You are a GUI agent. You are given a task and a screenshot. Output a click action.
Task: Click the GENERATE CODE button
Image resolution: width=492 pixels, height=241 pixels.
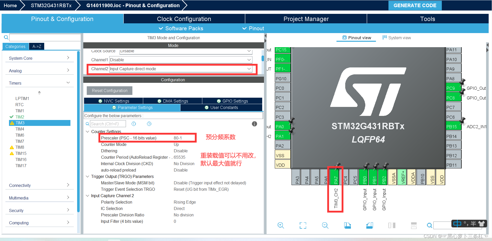[x=415, y=5]
